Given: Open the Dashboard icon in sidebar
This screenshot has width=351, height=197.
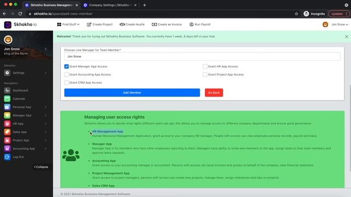Looking at the screenshot, I should (7, 90).
